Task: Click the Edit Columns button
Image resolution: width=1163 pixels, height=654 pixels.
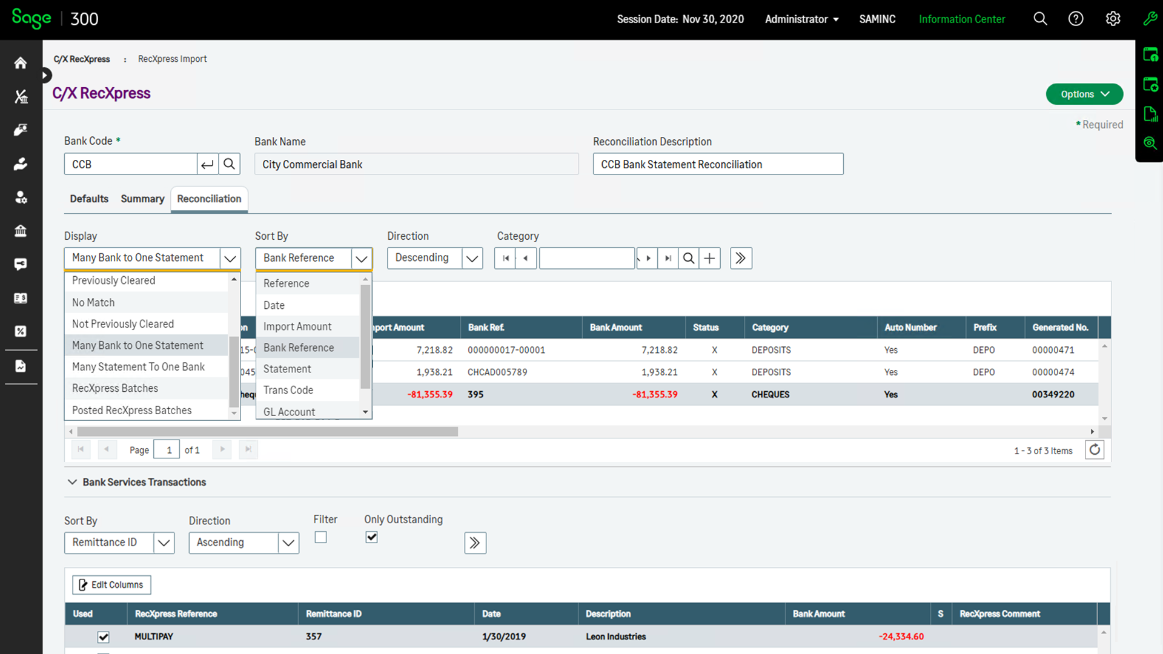Action: click(111, 585)
